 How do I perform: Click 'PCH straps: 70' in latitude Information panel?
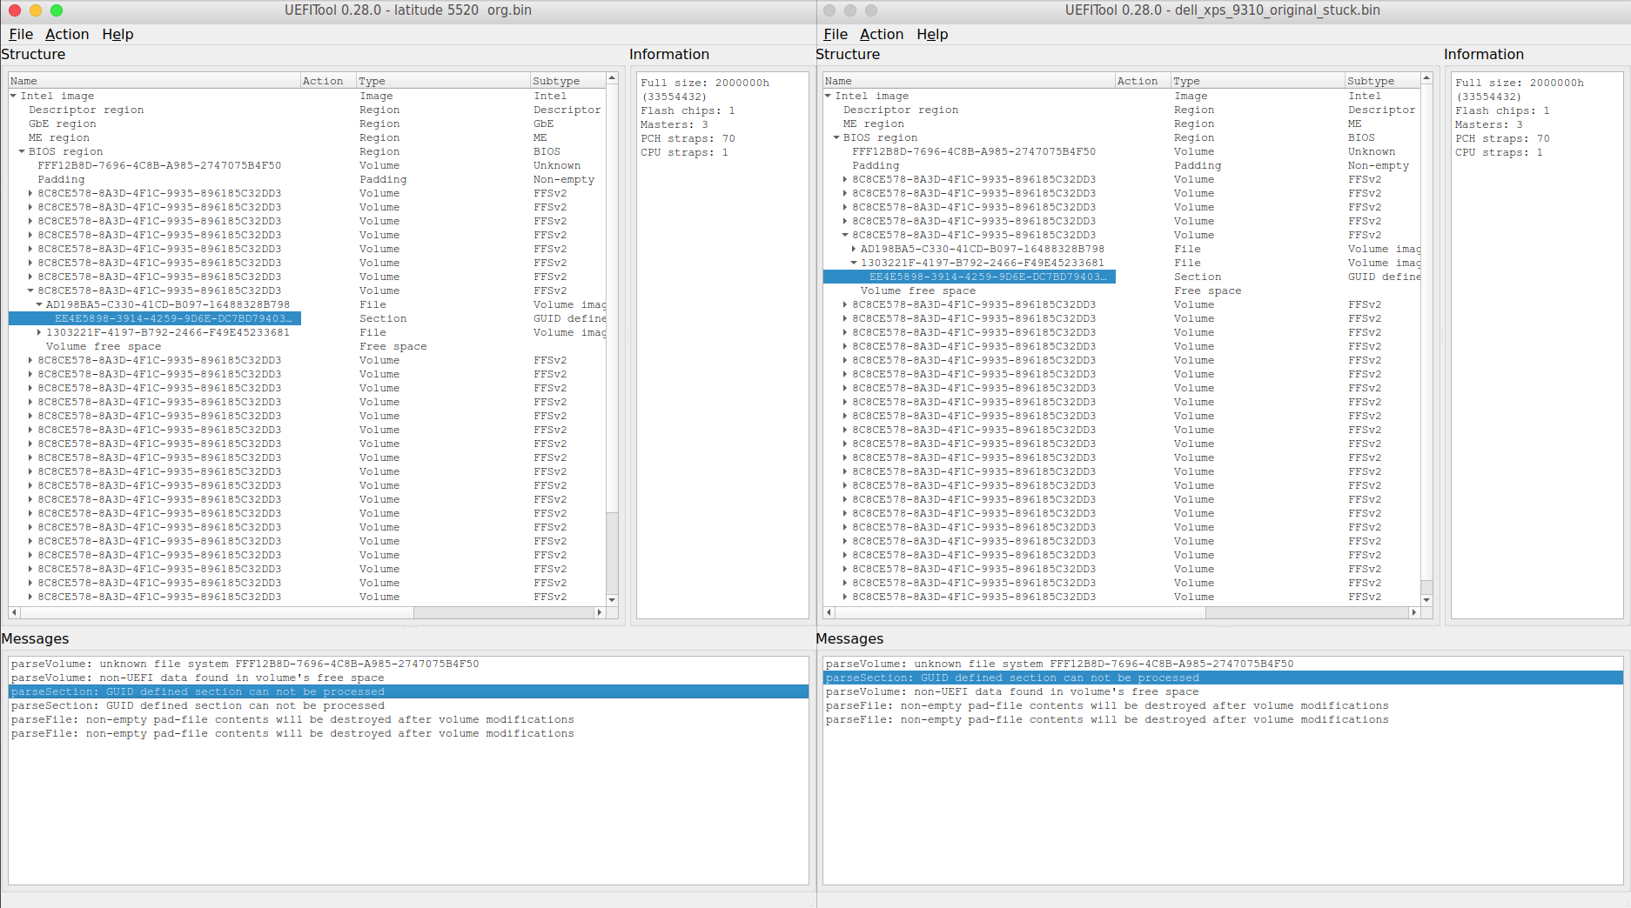click(688, 138)
